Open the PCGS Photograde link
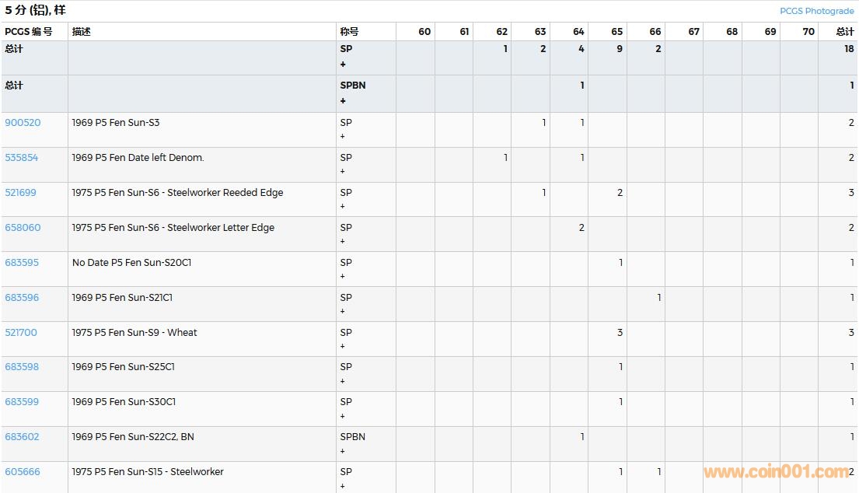This screenshot has width=859, height=493. pos(816,11)
